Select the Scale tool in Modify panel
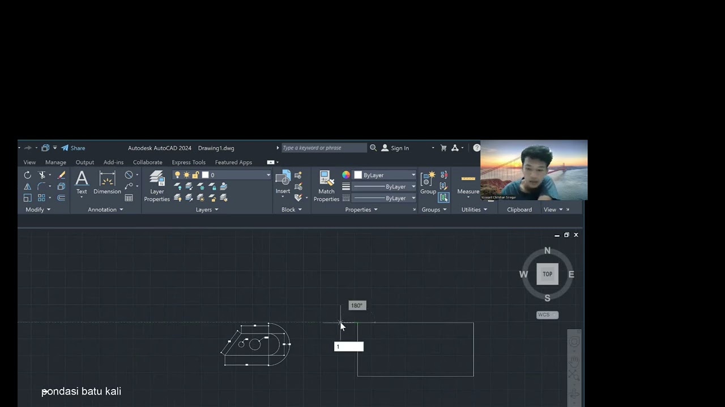 point(27,198)
